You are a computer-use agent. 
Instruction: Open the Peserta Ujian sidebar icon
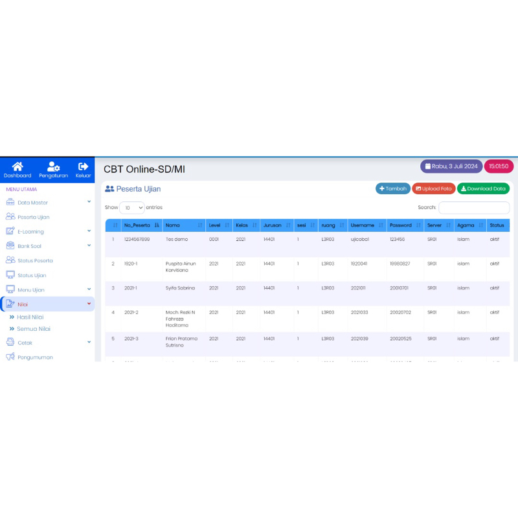tap(10, 217)
